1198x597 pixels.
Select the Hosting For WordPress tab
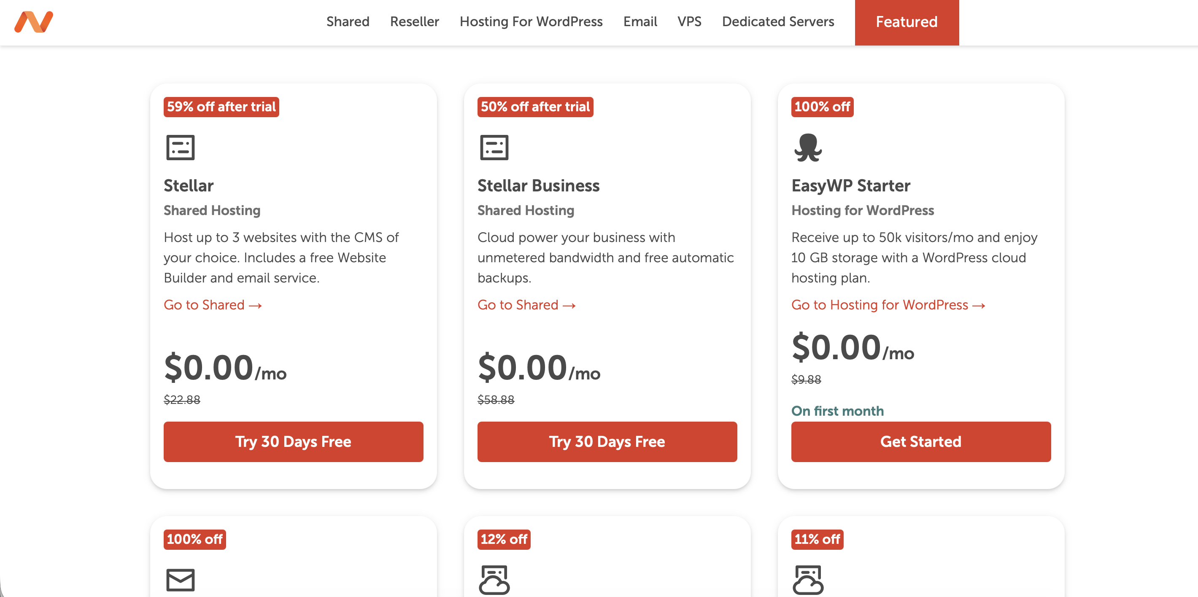(531, 22)
